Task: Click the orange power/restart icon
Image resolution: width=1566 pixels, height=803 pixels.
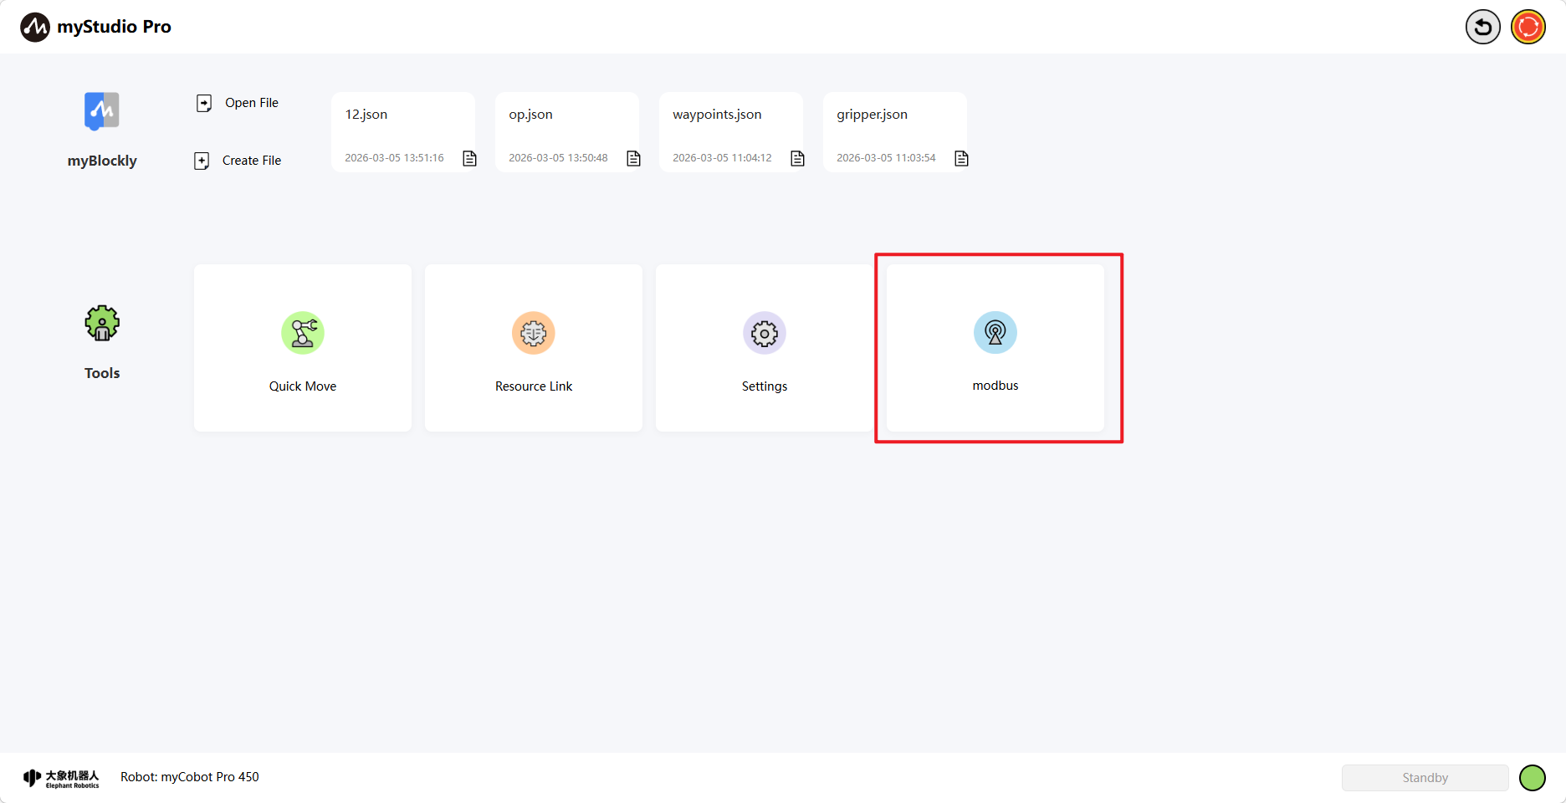Action: [x=1528, y=27]
